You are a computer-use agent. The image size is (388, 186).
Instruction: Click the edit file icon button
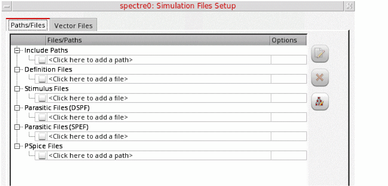[320, 54]
